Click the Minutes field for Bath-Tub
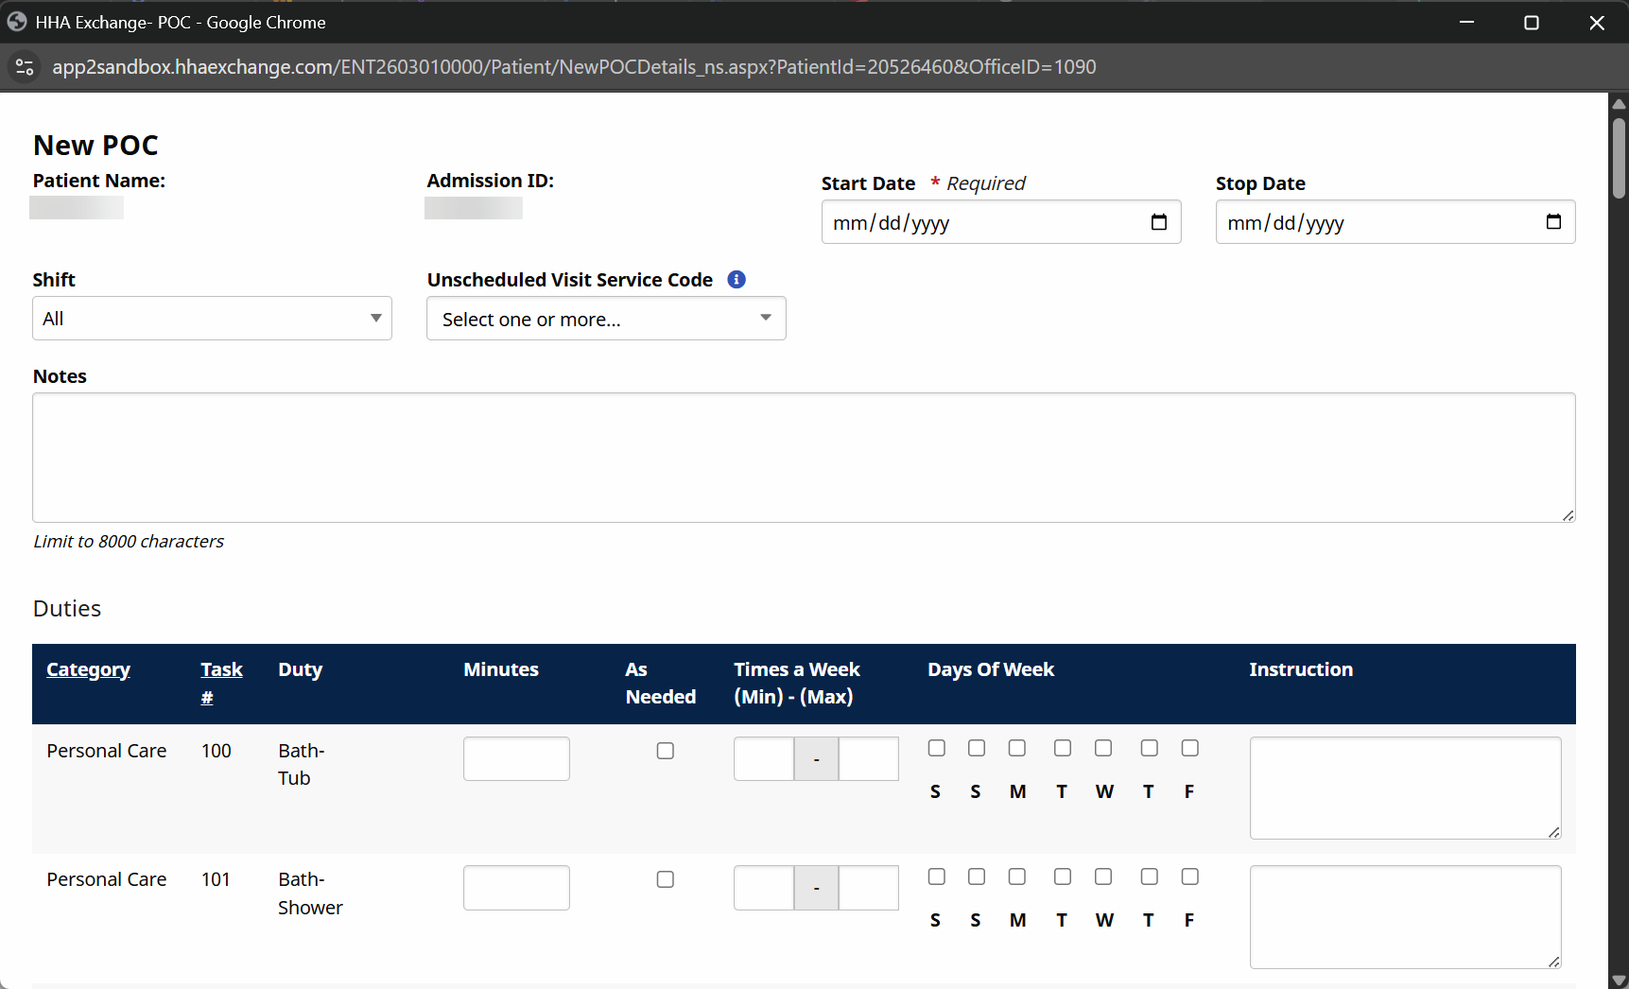The image size is (1629, 989). point(516,758)
